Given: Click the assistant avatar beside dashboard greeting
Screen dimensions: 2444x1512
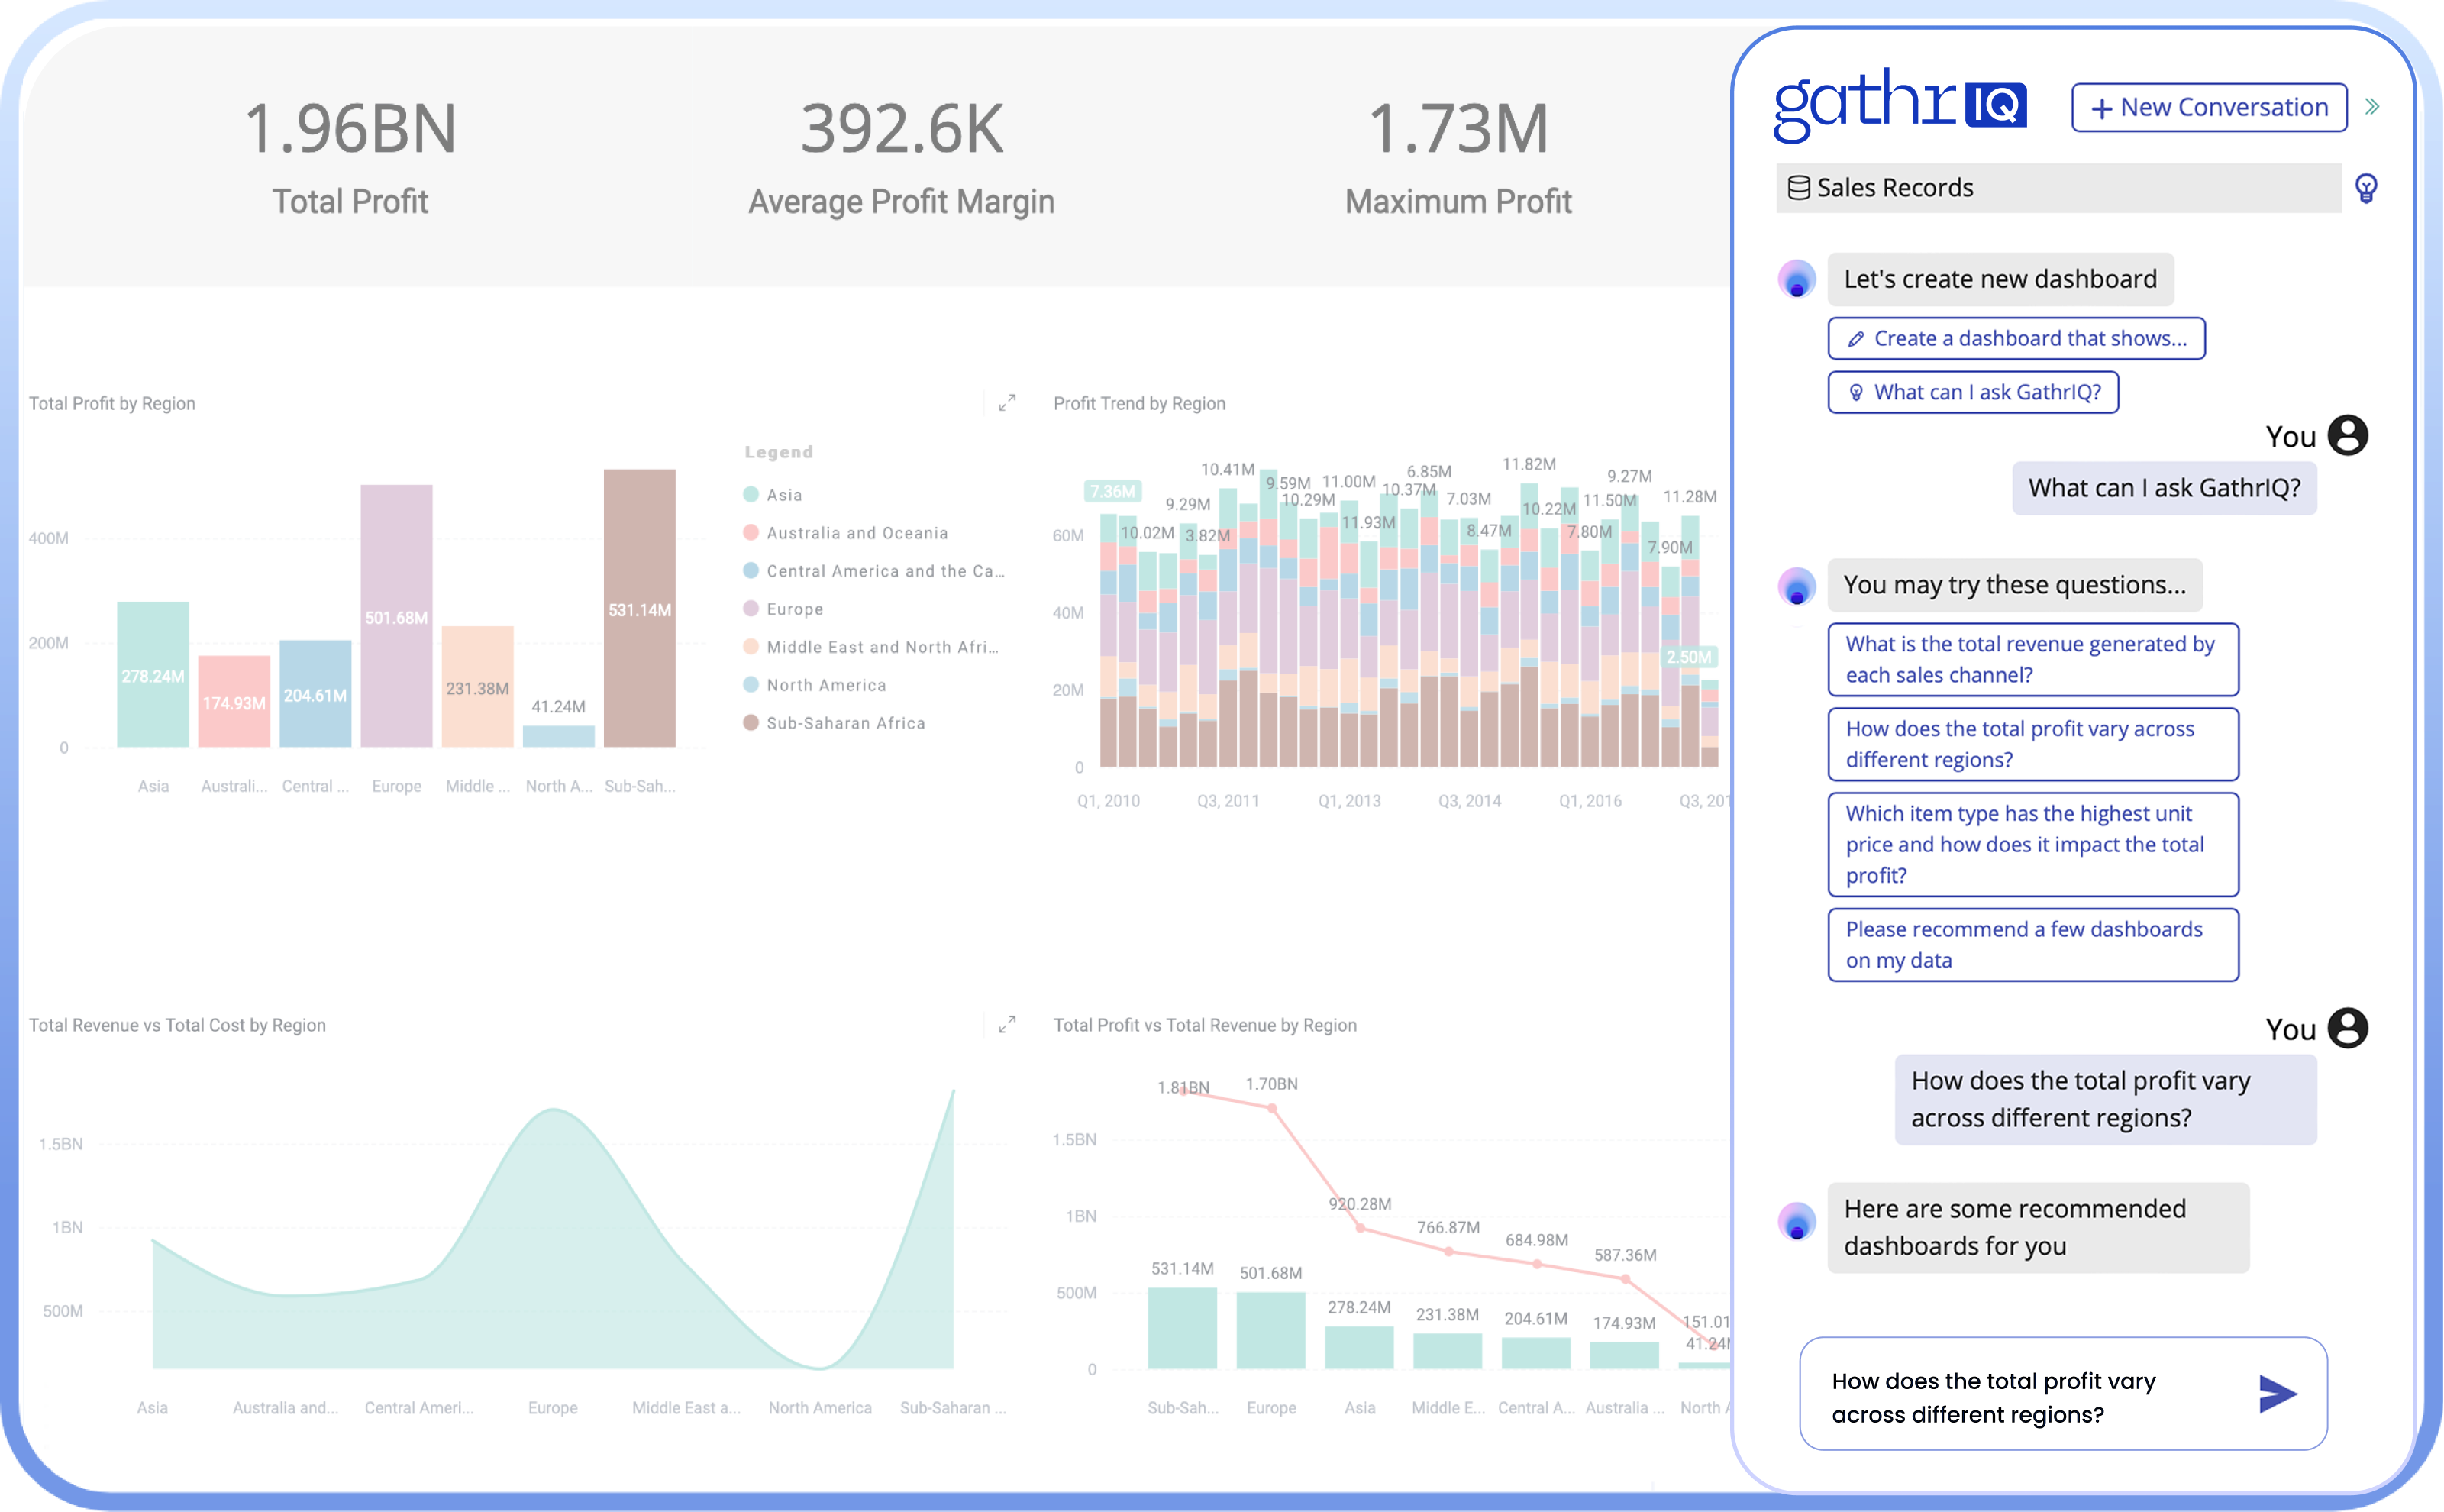Looking at the screenshot, I should coord(1797,280).
